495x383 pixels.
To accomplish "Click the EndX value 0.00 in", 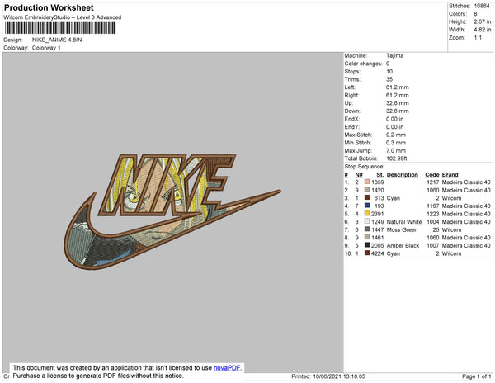I will [394, 119].
